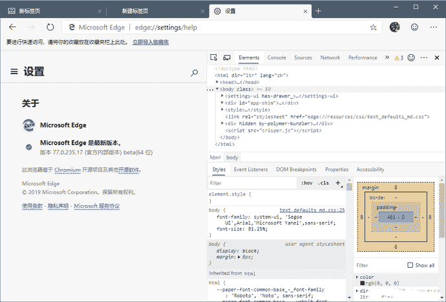The width and height of the screenshot is (446, 302).
Task: Open DevTools customize menu dots
Action: [x=424, y=57]
